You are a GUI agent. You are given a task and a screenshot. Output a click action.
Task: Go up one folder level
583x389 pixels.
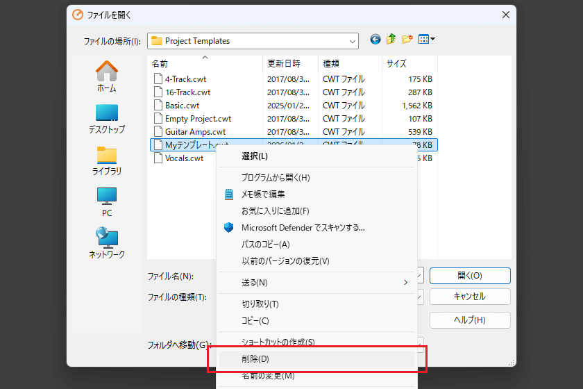(x=391, y=40)
